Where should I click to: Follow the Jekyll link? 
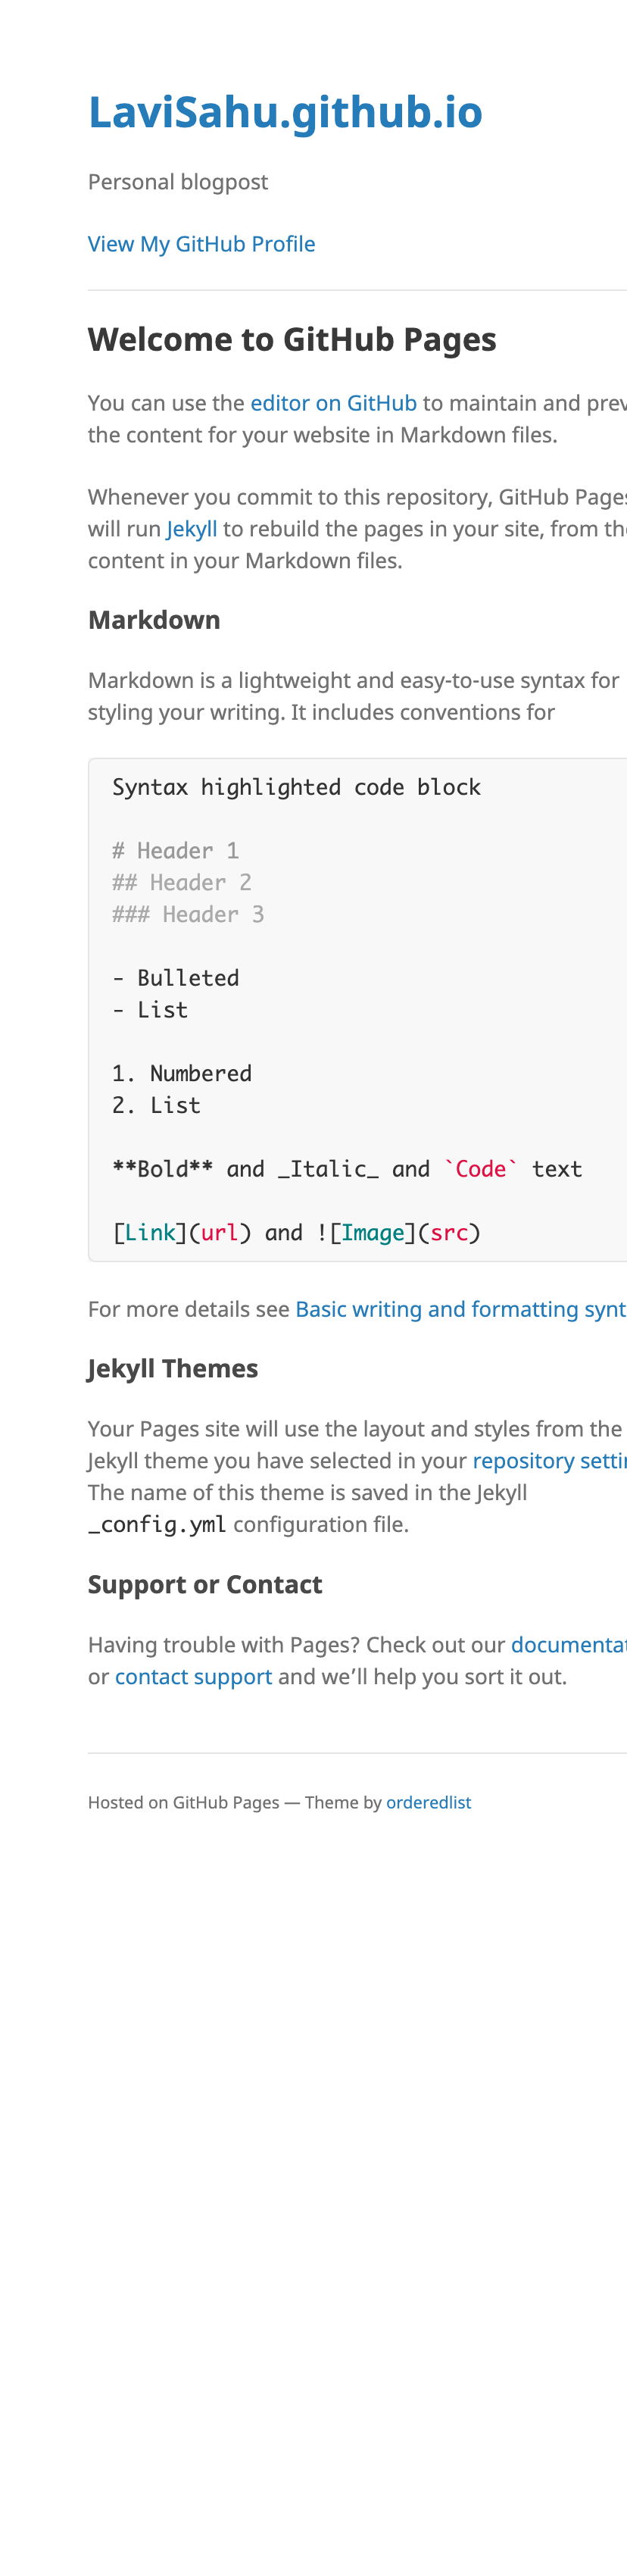coord(191,529)
